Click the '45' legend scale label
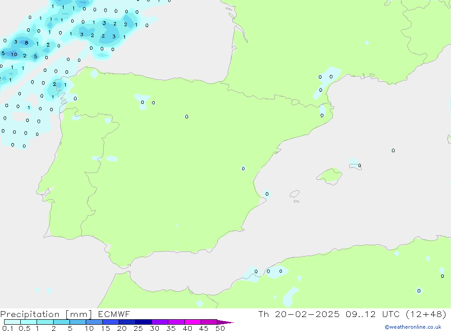The image size is (451, 331). pyautogui.click(x=204, y=328)
